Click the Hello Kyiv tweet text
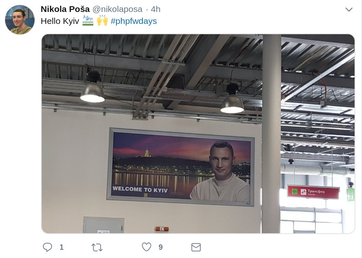This screenshot has width=362, height=258. pyautogui.click(x=60, y=21)
